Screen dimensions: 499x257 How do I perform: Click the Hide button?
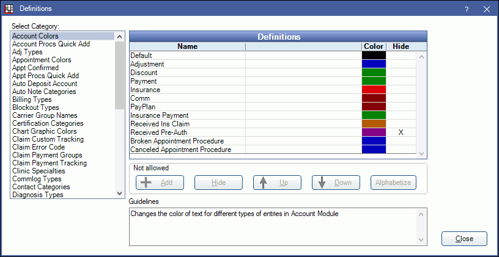219,183
